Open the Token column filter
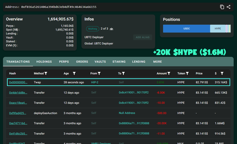This screenshot has width=237, height=144. 187,74
